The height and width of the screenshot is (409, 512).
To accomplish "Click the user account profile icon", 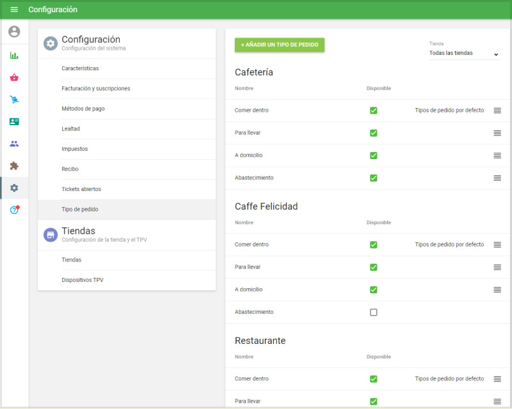I will click(14, 32).
